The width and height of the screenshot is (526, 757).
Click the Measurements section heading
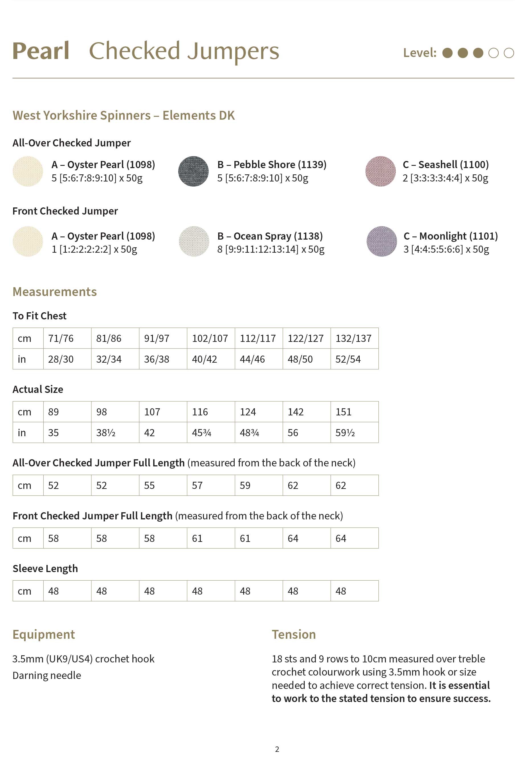tap(55, 292)
